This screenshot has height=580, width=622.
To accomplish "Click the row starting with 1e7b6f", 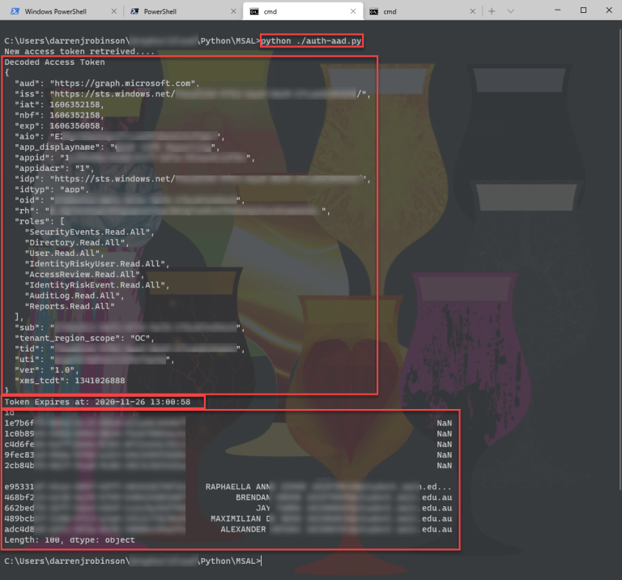I will (x=228, y=424).
